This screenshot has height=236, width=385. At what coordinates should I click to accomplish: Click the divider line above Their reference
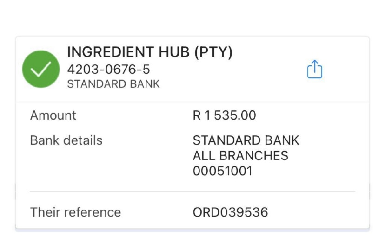(192, 191)
